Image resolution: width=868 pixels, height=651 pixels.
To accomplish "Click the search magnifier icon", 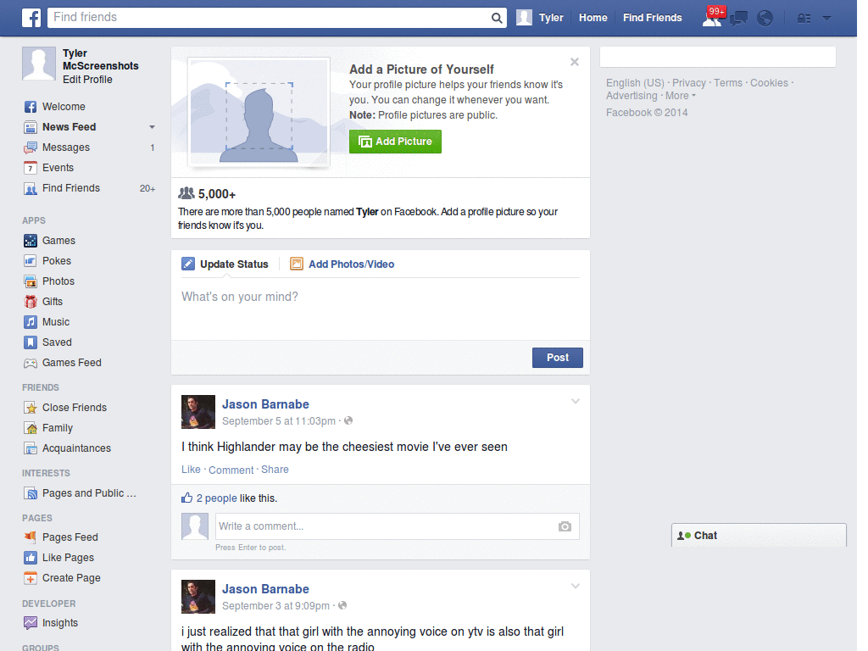I will tap(497, 18).
